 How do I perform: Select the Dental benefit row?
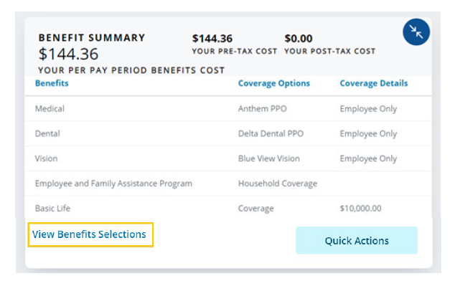tap(228, 133)
